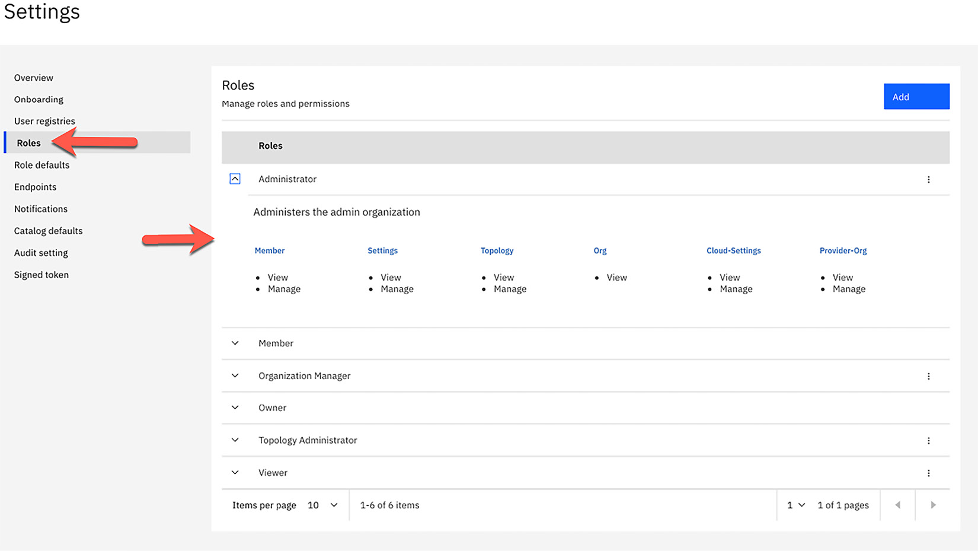
Task: Open Overview settings section
Action: pos(34,78)
